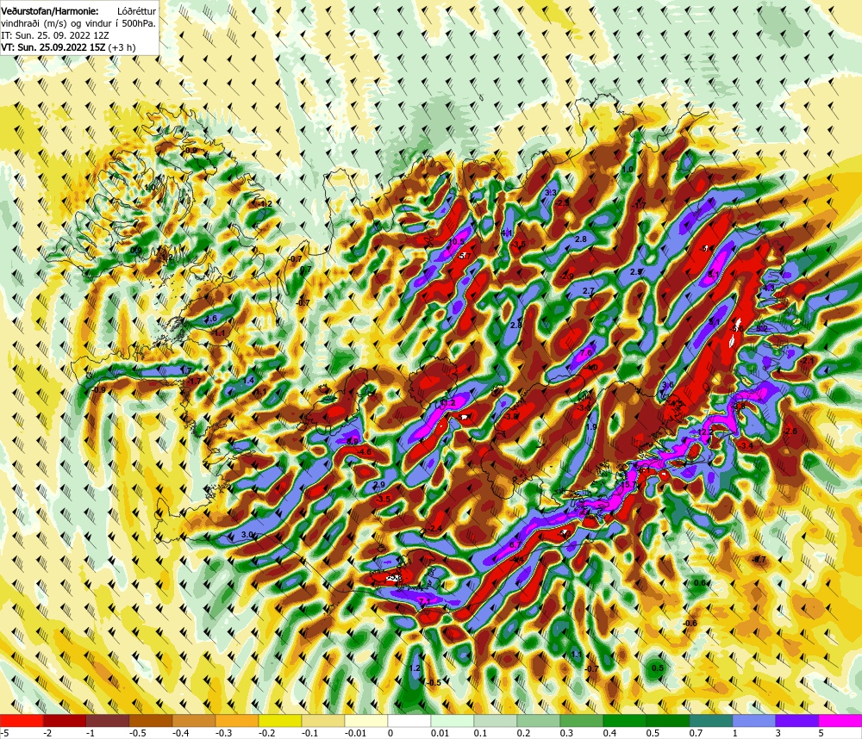Click the '-5' legend scale label
This screenshot has width=862, height=739.
[4, 733]
